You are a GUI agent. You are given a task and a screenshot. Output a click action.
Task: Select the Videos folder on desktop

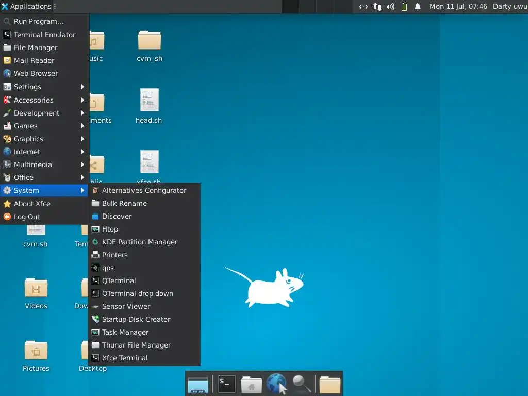(36, 288)
